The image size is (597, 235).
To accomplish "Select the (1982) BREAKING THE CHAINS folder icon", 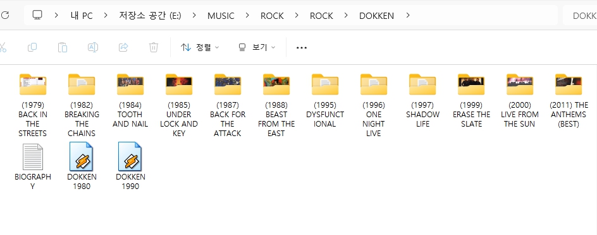I will 82,84.
